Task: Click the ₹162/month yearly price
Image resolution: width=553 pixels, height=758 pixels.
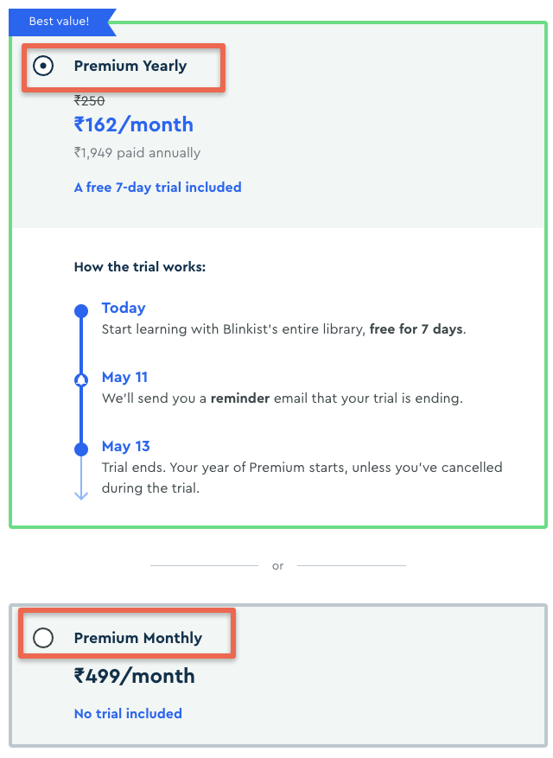Action: point(133,124)
